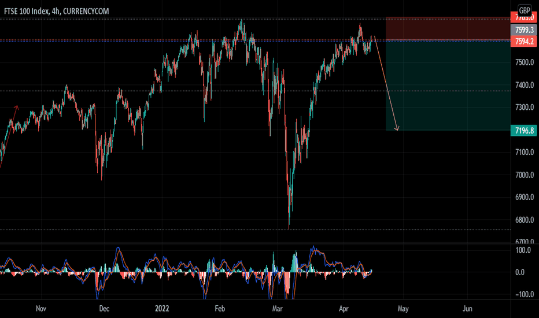Click the −100.0 indicator scale label
Viewport: 539px width, 318px height.
coord(525,295)
